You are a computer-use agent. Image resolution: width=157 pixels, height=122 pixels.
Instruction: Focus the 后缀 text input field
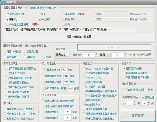116,19
